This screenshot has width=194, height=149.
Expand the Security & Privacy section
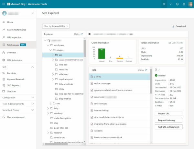[x=33, y=110]
